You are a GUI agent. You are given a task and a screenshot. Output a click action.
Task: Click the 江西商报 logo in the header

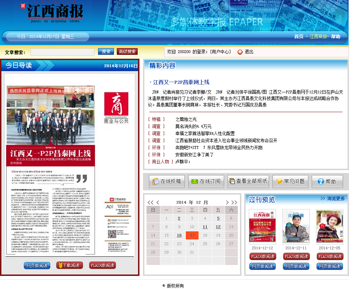[52, 13]
